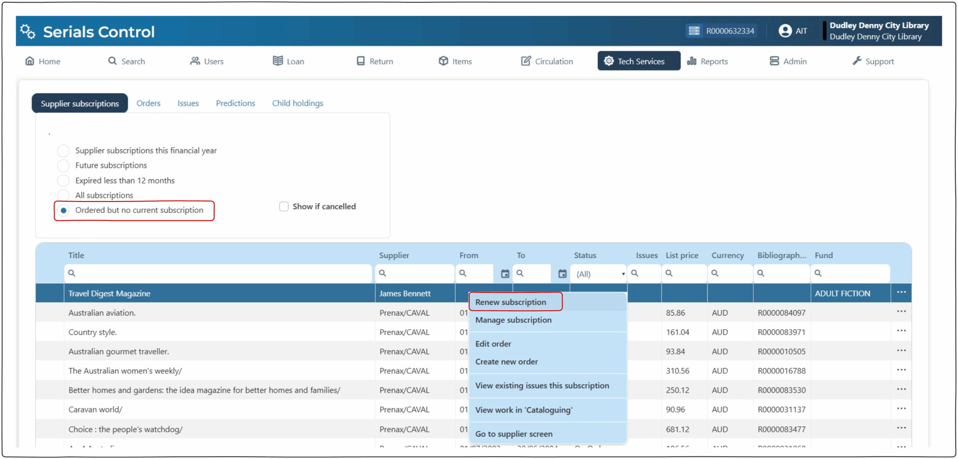Choose Renew subscription from context menu
The height and width of the screenshot is (459, 958).
coord(510,302)
